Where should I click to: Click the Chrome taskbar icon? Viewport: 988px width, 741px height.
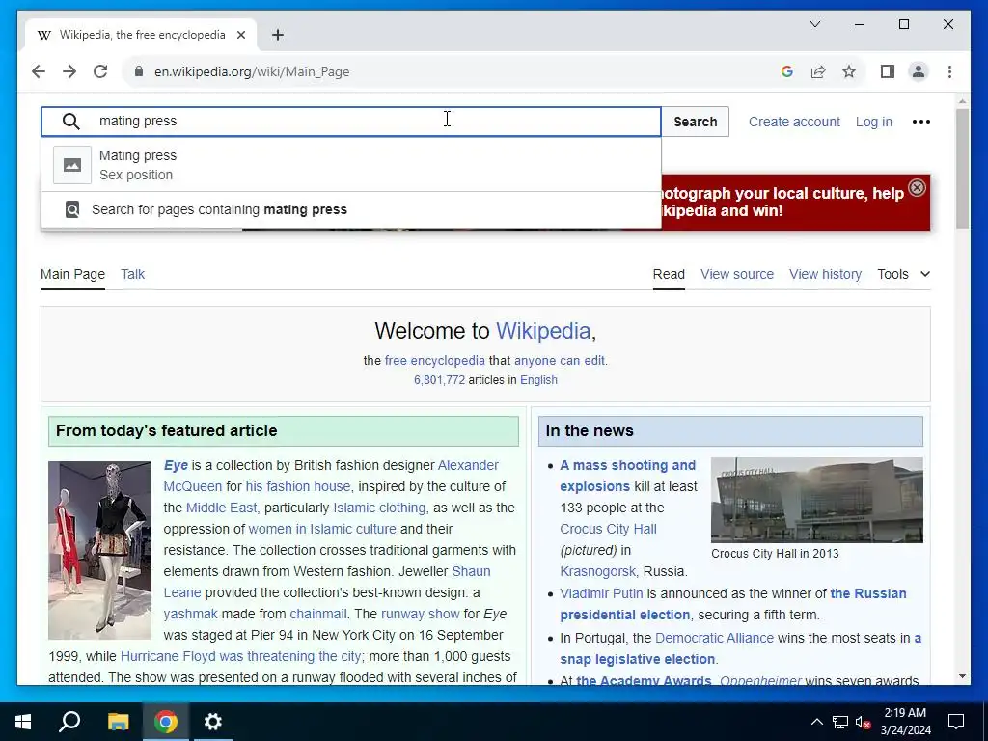[166, 722]
